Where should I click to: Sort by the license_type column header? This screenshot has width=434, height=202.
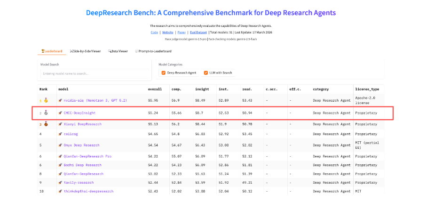pyautogui.click(x=367, y=89)
